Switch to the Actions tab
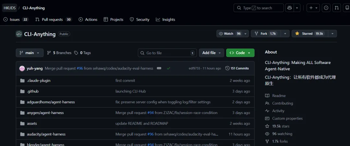Screen dimensions: 350x146 (88, 20)
